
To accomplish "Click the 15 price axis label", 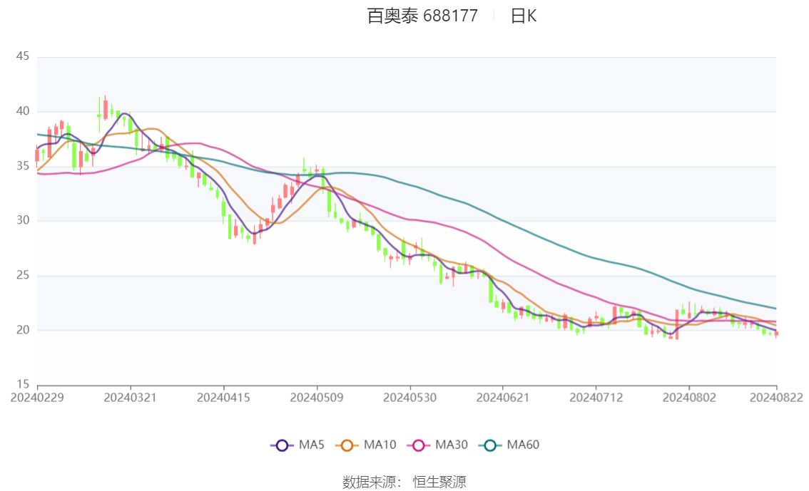I will click(23, 384).
